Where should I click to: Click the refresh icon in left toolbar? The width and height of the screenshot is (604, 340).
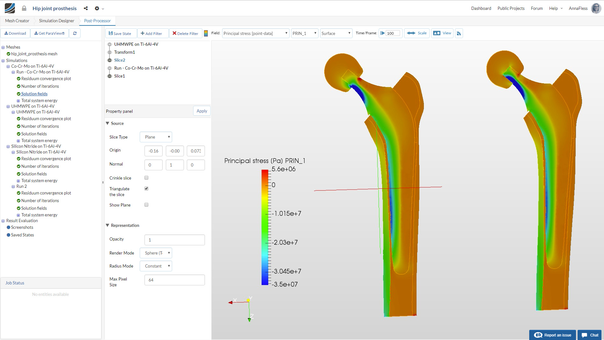pyautogui.click(x=75, y=33)
